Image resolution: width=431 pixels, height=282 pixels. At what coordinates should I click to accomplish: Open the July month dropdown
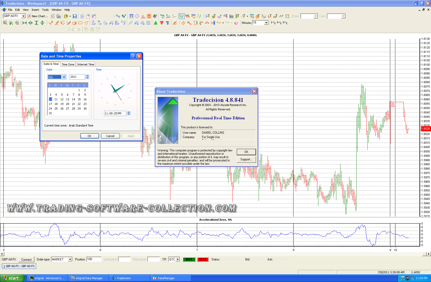pos(64,77)
